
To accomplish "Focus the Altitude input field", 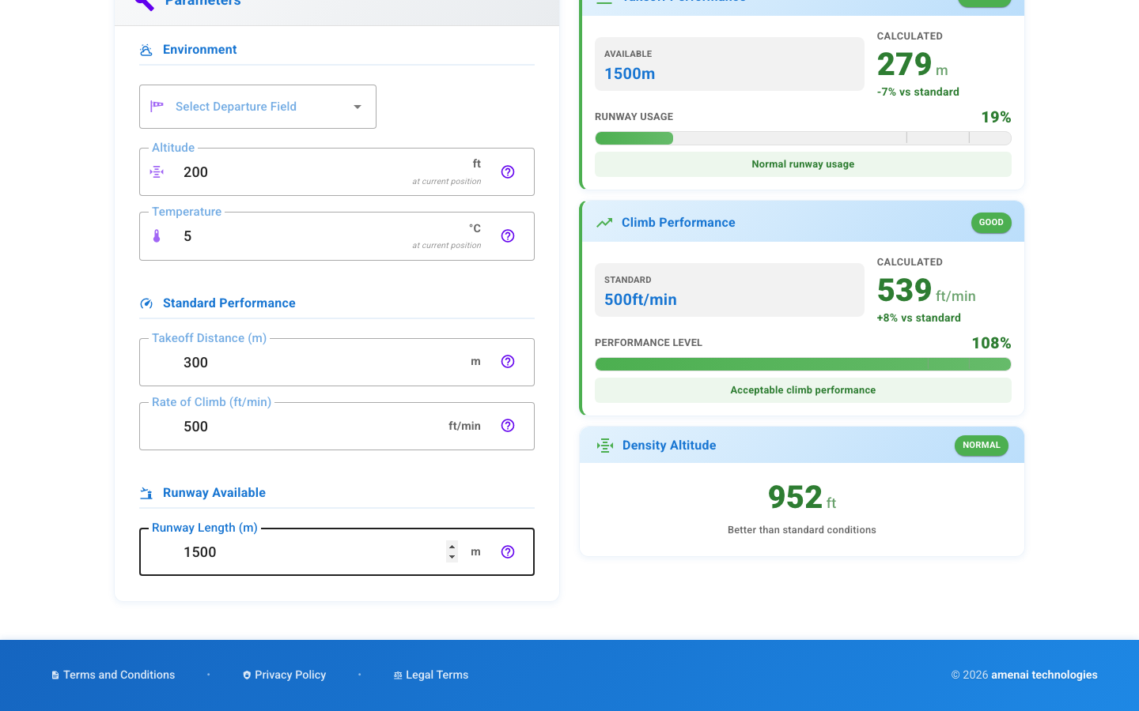I will coord(293,172).
